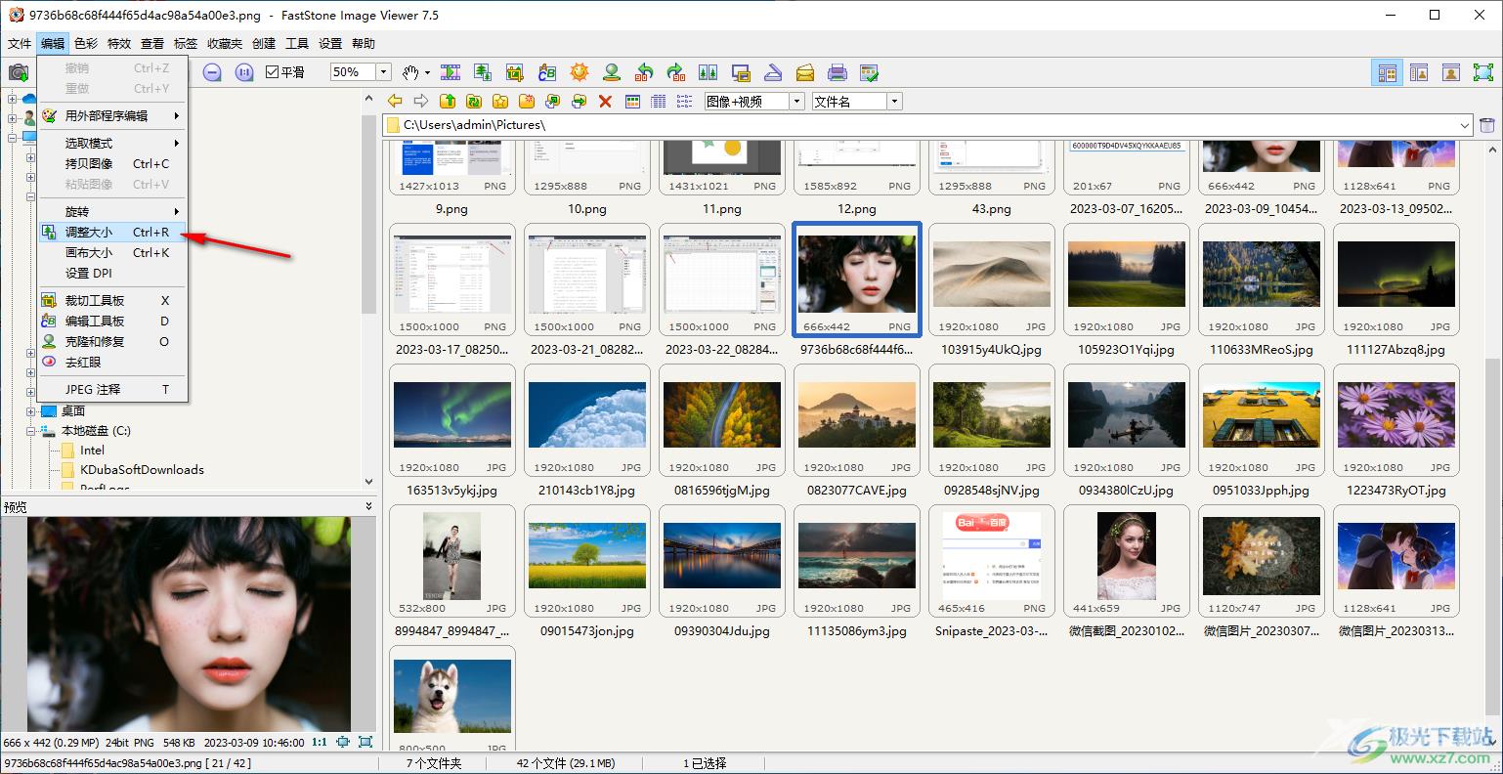Open the 色彩 menu

pos(86,43)
